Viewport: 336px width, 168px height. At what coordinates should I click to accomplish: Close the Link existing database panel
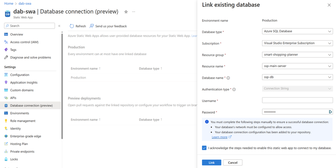[x=329, y=5]
